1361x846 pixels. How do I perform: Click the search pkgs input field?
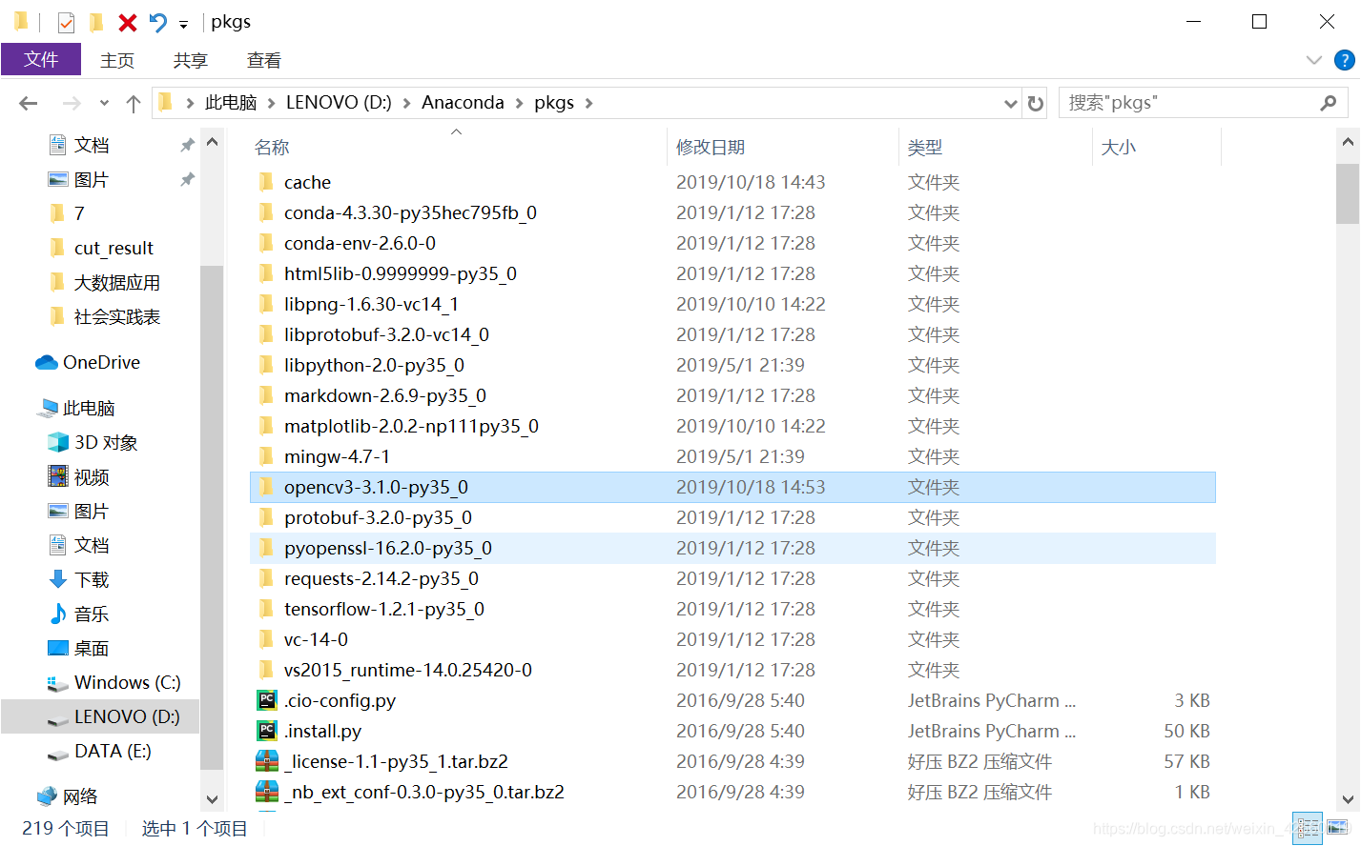coord(1187,103)
